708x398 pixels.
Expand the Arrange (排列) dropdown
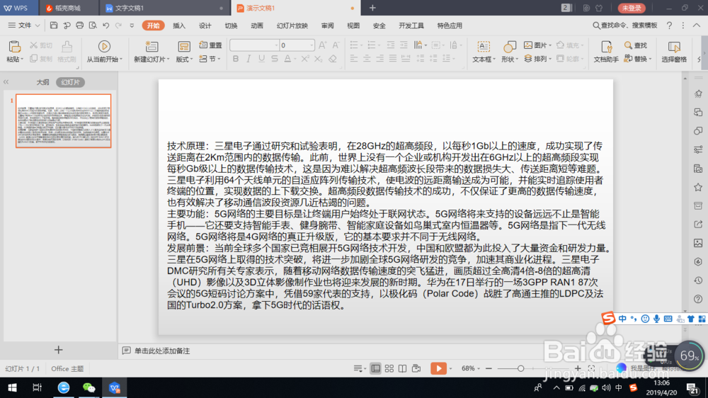pyautogui.click(x=538, y=59)
